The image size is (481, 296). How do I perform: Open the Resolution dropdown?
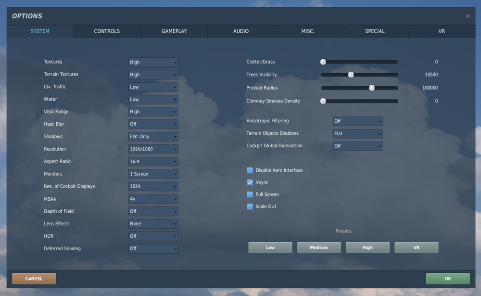(x=153, y=149)
